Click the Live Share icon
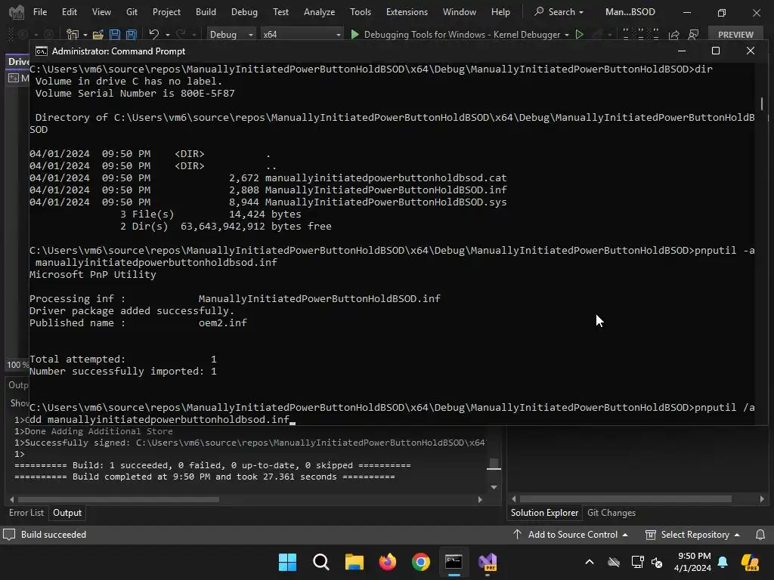 [x=673, y=35]
